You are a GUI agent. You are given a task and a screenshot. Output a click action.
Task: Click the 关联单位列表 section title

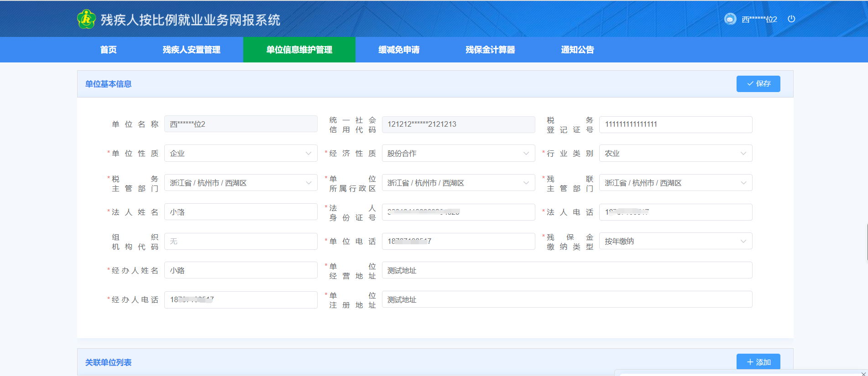(108, 362)
